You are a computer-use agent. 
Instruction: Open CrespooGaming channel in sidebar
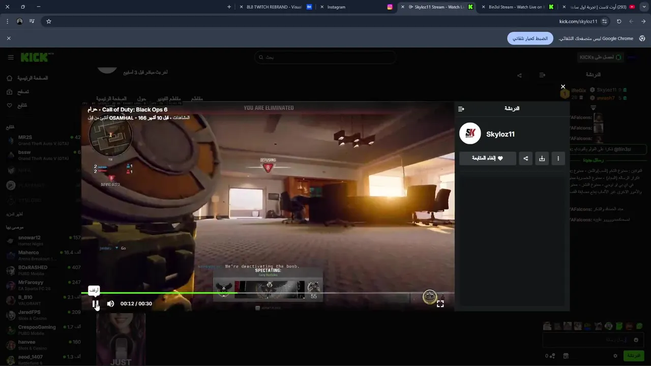[x=43, y=330]
